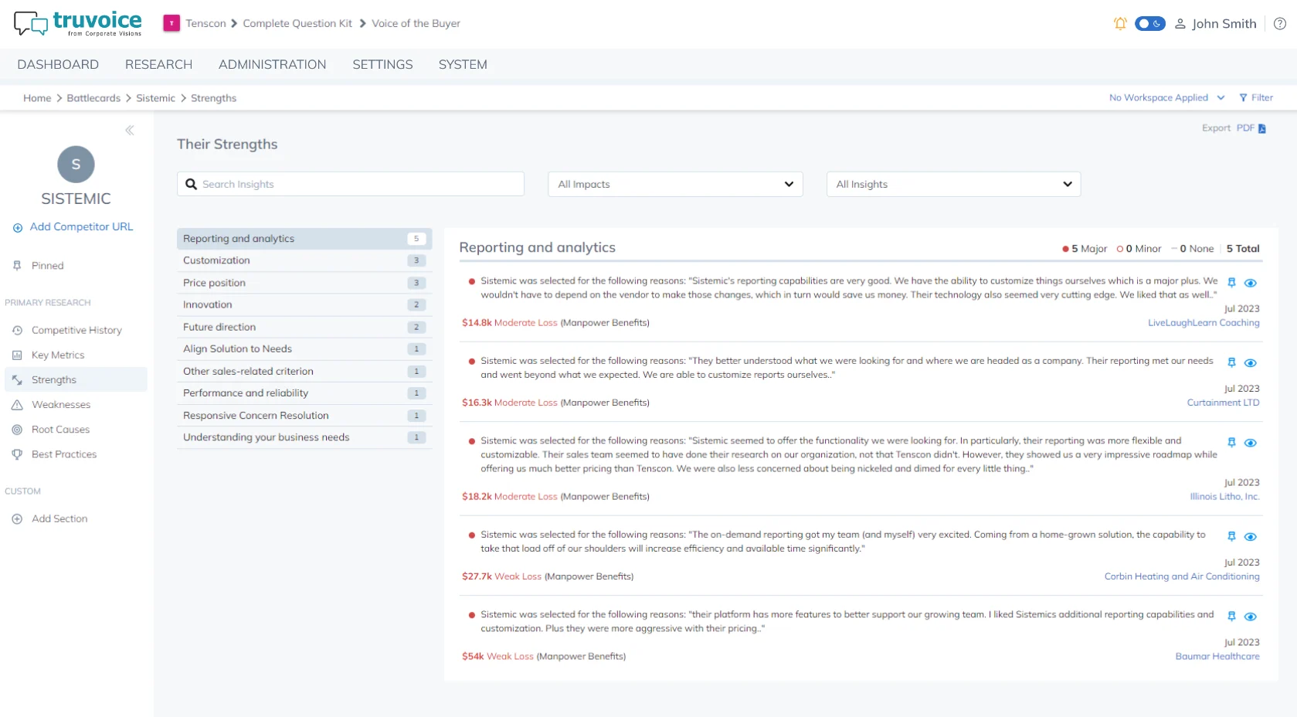Select Innovation category

tap(304, 304)
